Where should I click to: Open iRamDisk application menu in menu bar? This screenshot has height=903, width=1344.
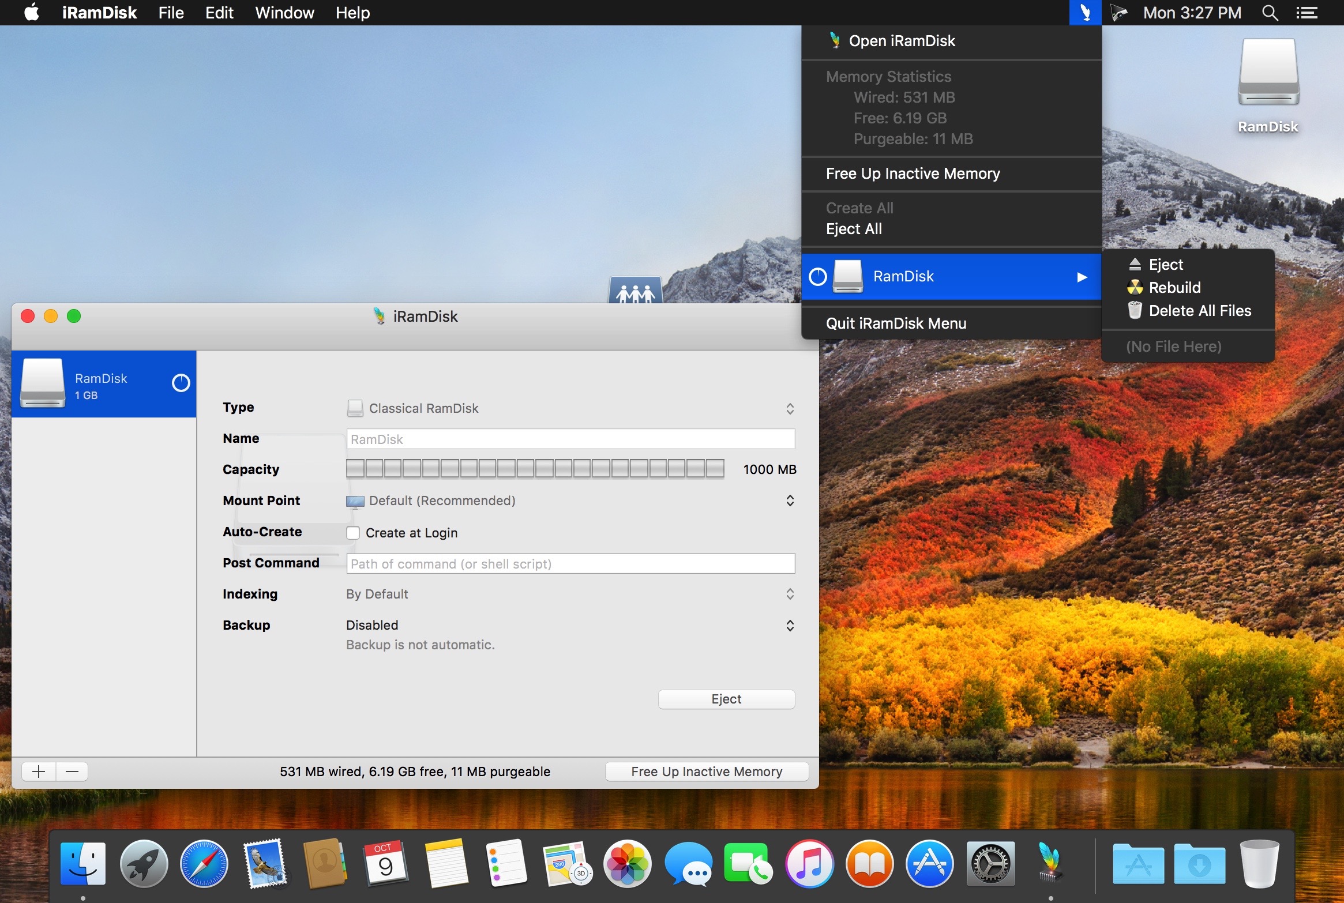pos(99,13)
